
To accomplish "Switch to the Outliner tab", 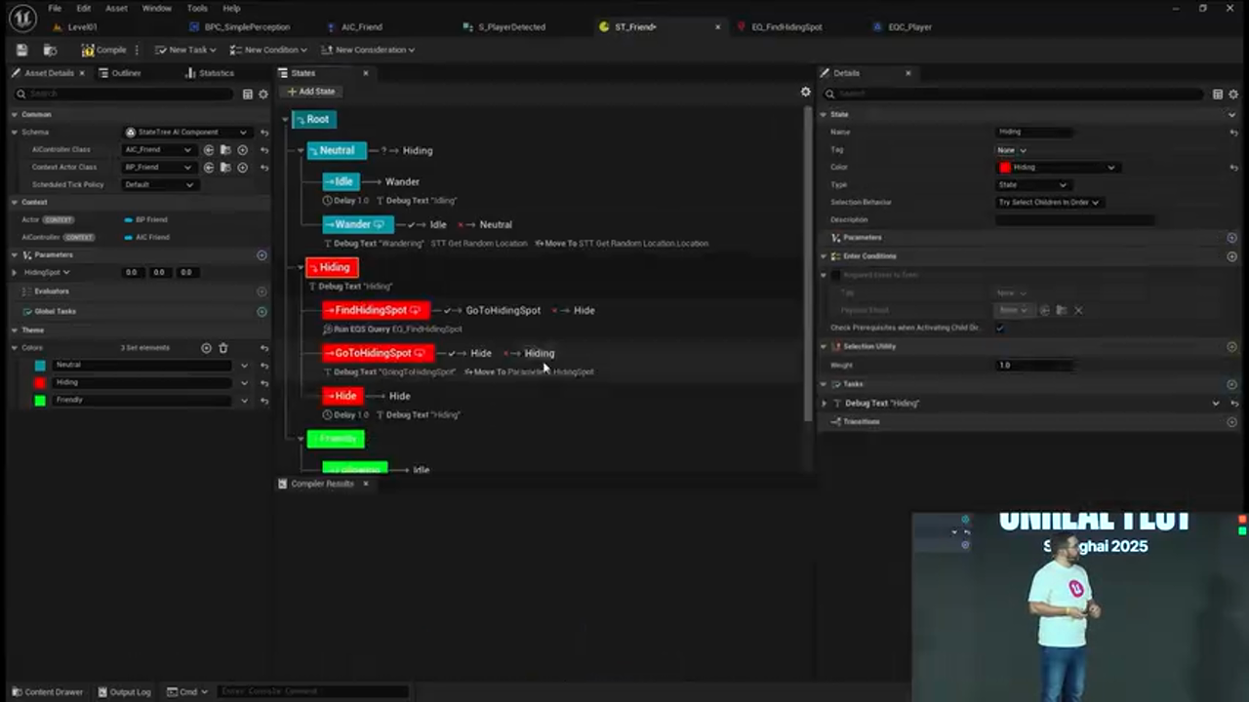I will click(x=123, y=72).
